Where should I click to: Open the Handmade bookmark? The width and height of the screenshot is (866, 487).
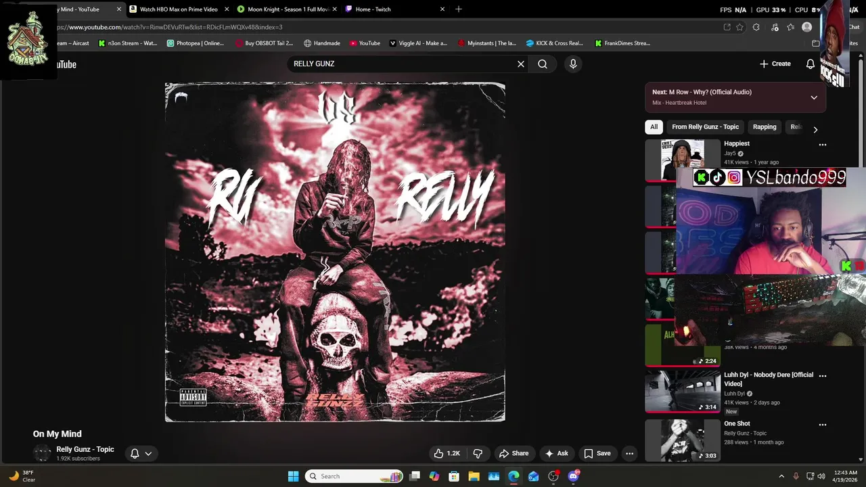click(322, 43)
